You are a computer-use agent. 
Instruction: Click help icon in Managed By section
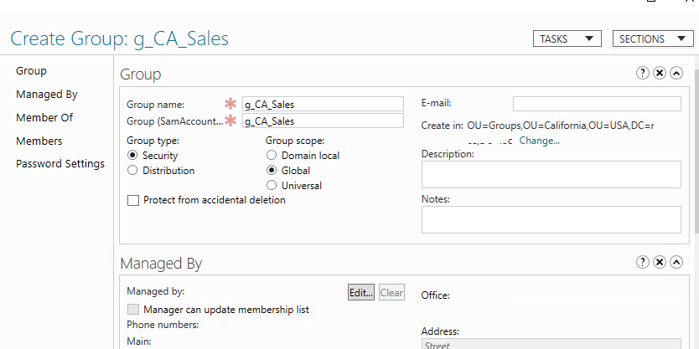tap(643, 263)
